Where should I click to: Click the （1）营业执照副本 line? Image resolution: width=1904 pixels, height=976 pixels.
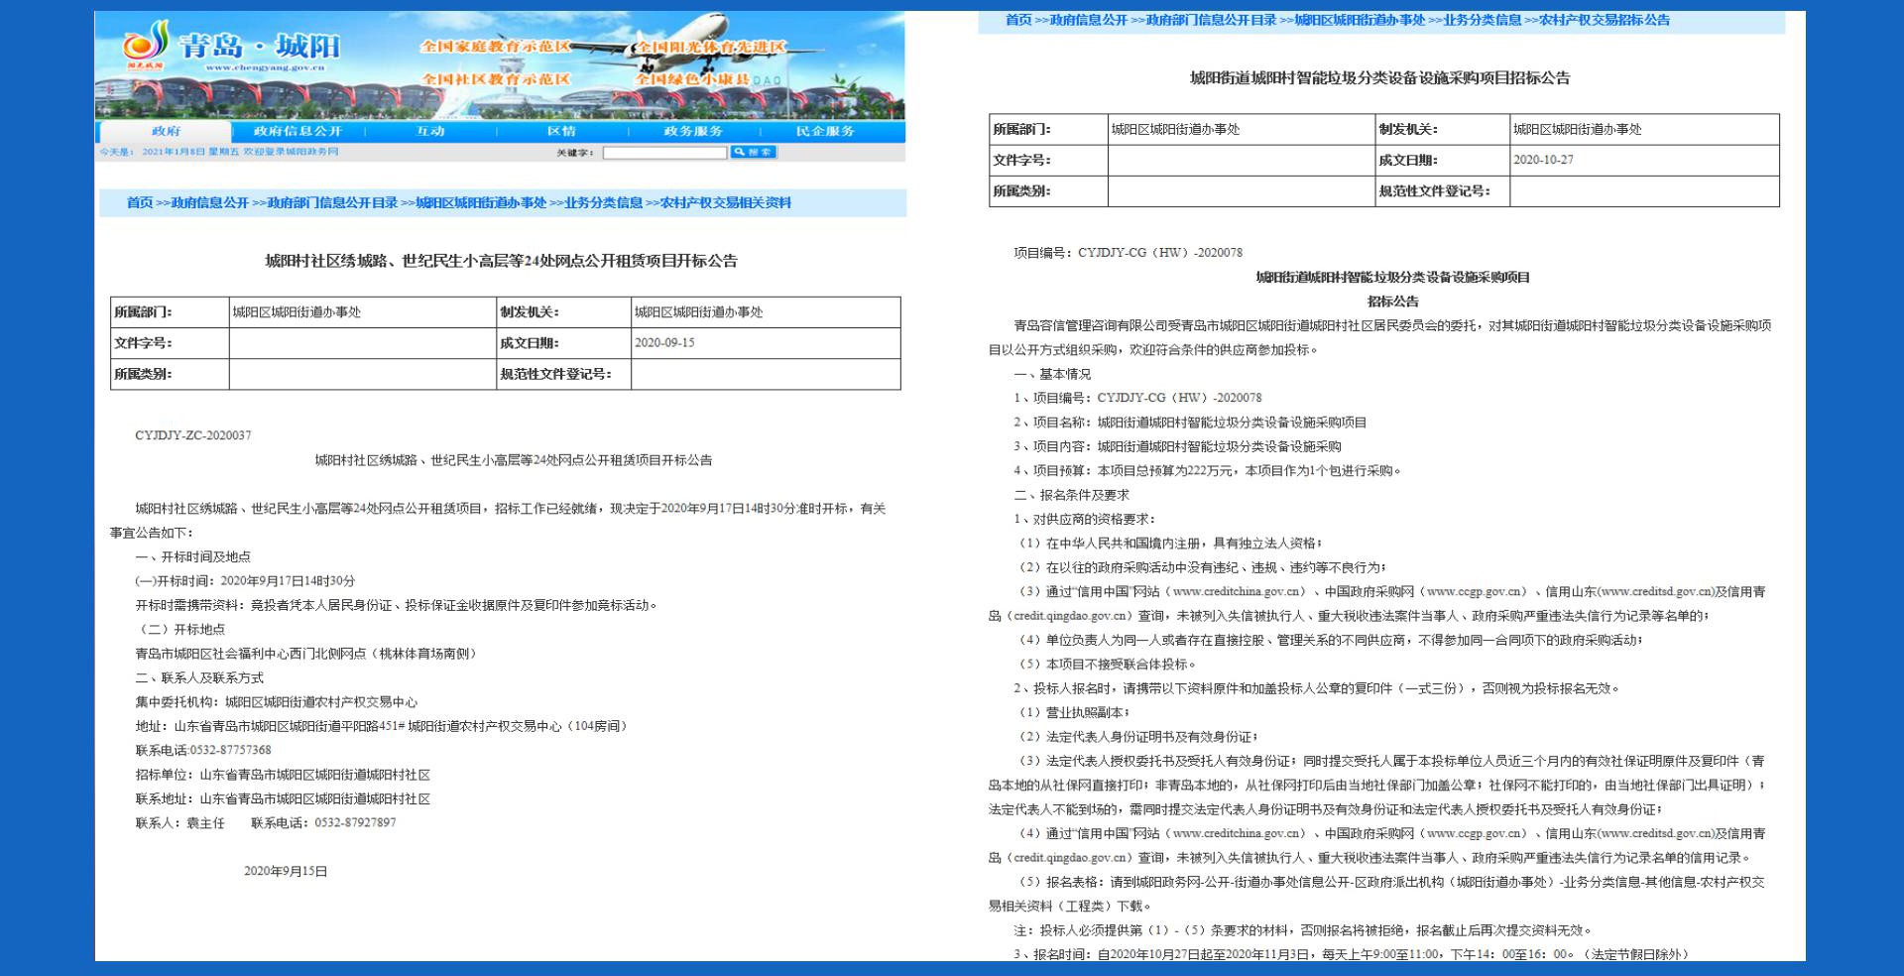pyautogui.click(x=1072, y=712)
